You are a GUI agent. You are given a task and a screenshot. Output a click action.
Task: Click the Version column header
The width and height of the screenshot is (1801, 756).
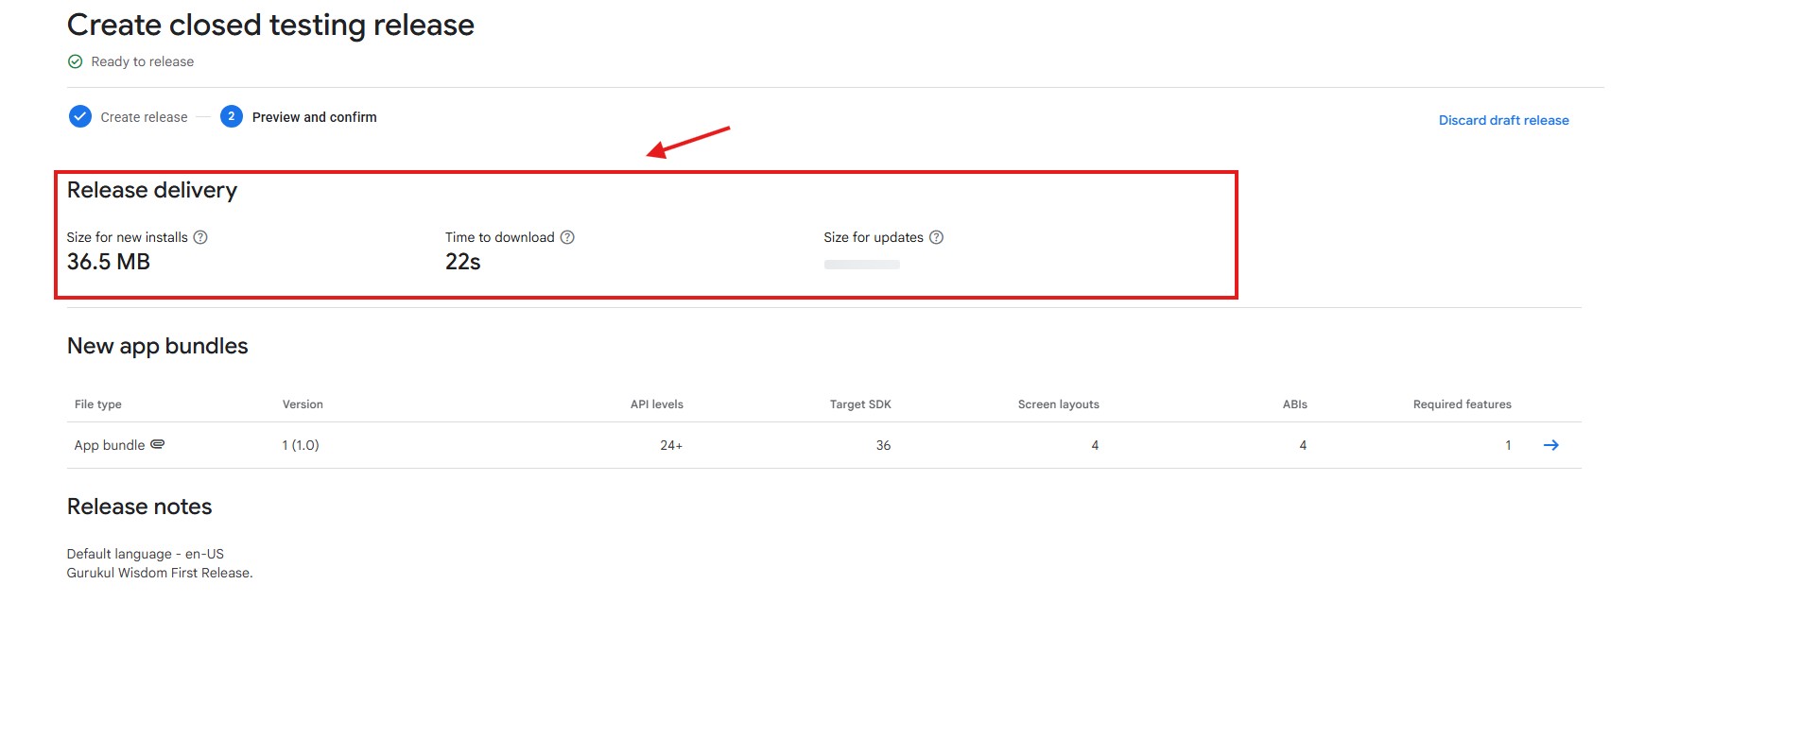[x=303, y=404]
